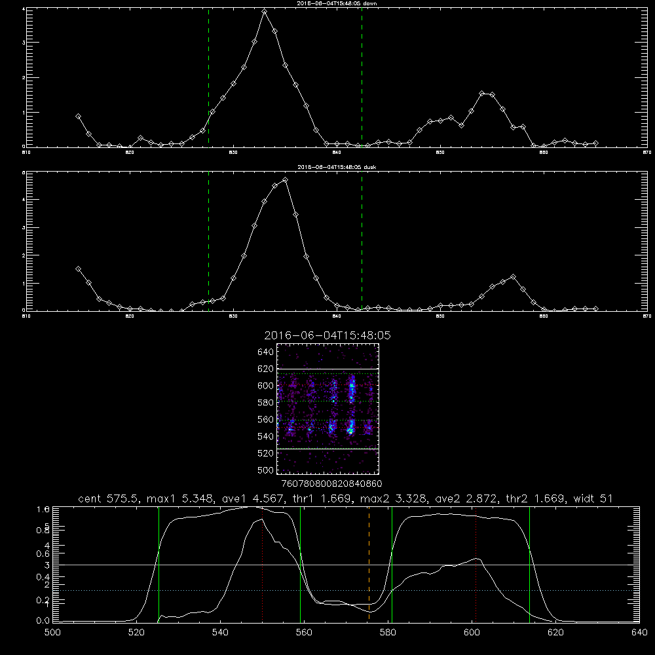Click the last data diamond of dawn curve
This screenshot has height=655, width=655.
point(595,143)
